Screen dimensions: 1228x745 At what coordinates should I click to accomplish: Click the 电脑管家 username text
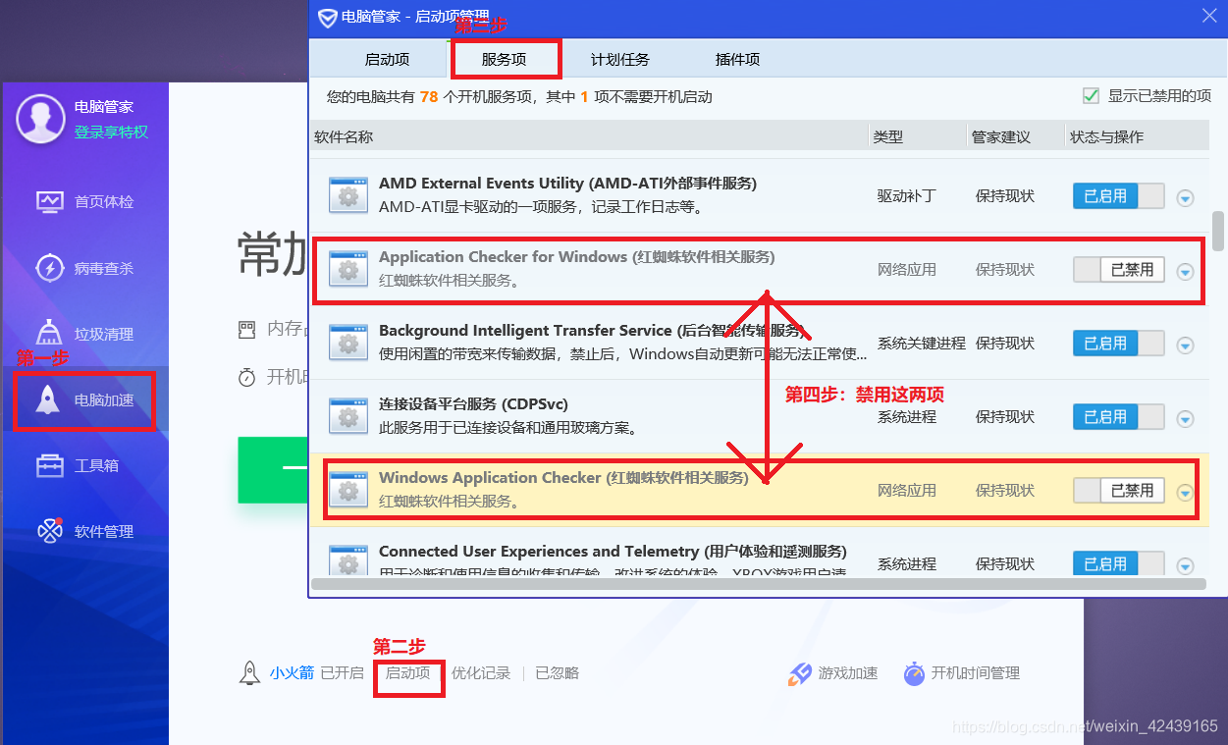(104, 106)
